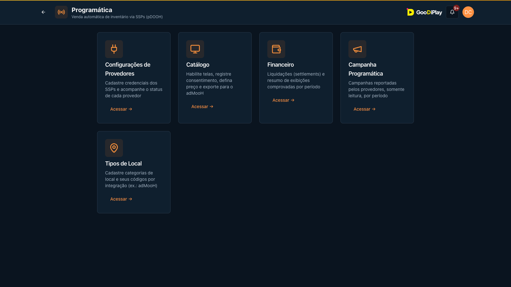The height and width of the screenshot is (287, 511).
Task: Click Acessar in the Financeiro card
Action: pyautogui.click(x=283, y=100)
